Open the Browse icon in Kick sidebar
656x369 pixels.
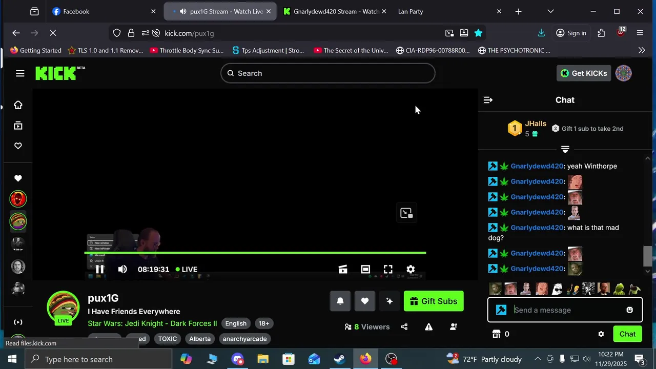(18, 126)
